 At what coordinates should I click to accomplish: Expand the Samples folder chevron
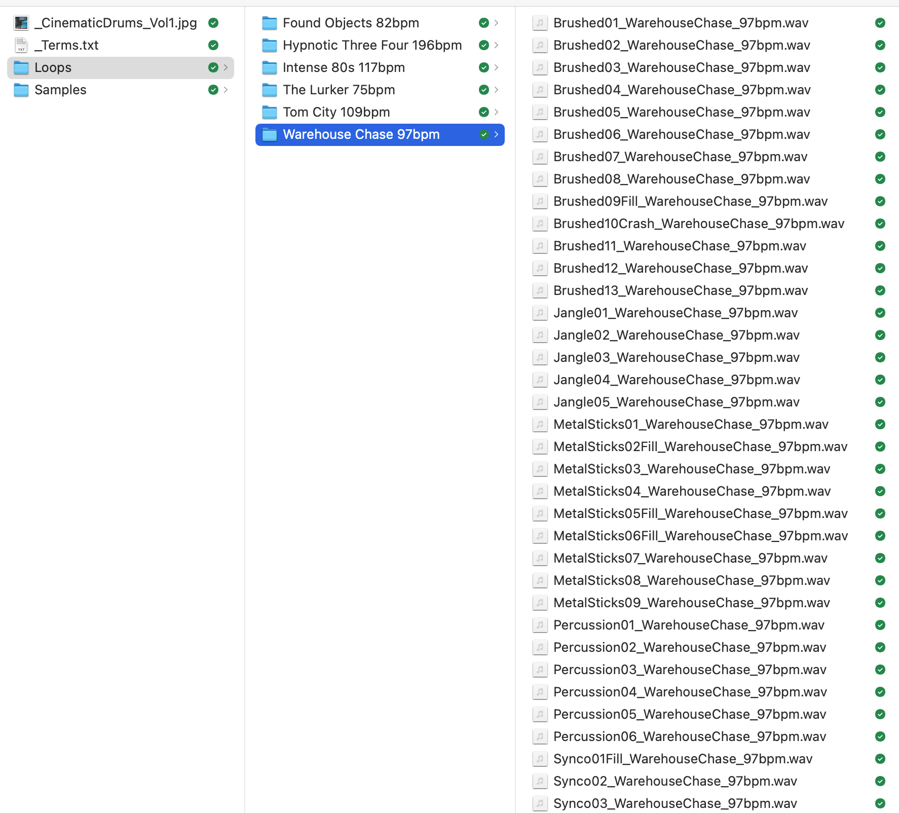(226, 90)
